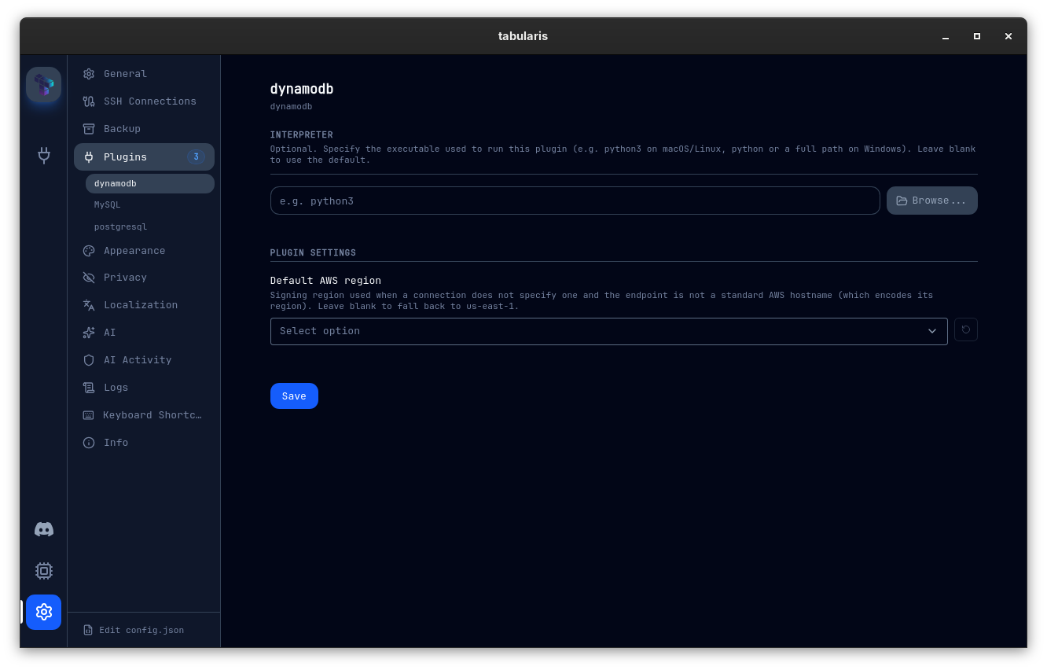1047x670 pixels.
Task: Click the Plugins plug icon in sidebar
Action: [x=89, y=157]
